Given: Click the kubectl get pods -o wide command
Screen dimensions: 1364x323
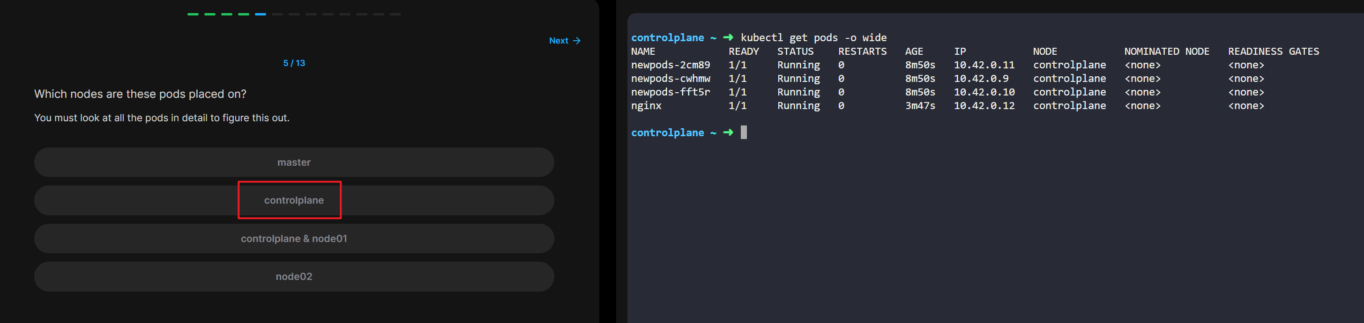Looking at the screenshot, I should pyautogui.click(x=813, y=37).
